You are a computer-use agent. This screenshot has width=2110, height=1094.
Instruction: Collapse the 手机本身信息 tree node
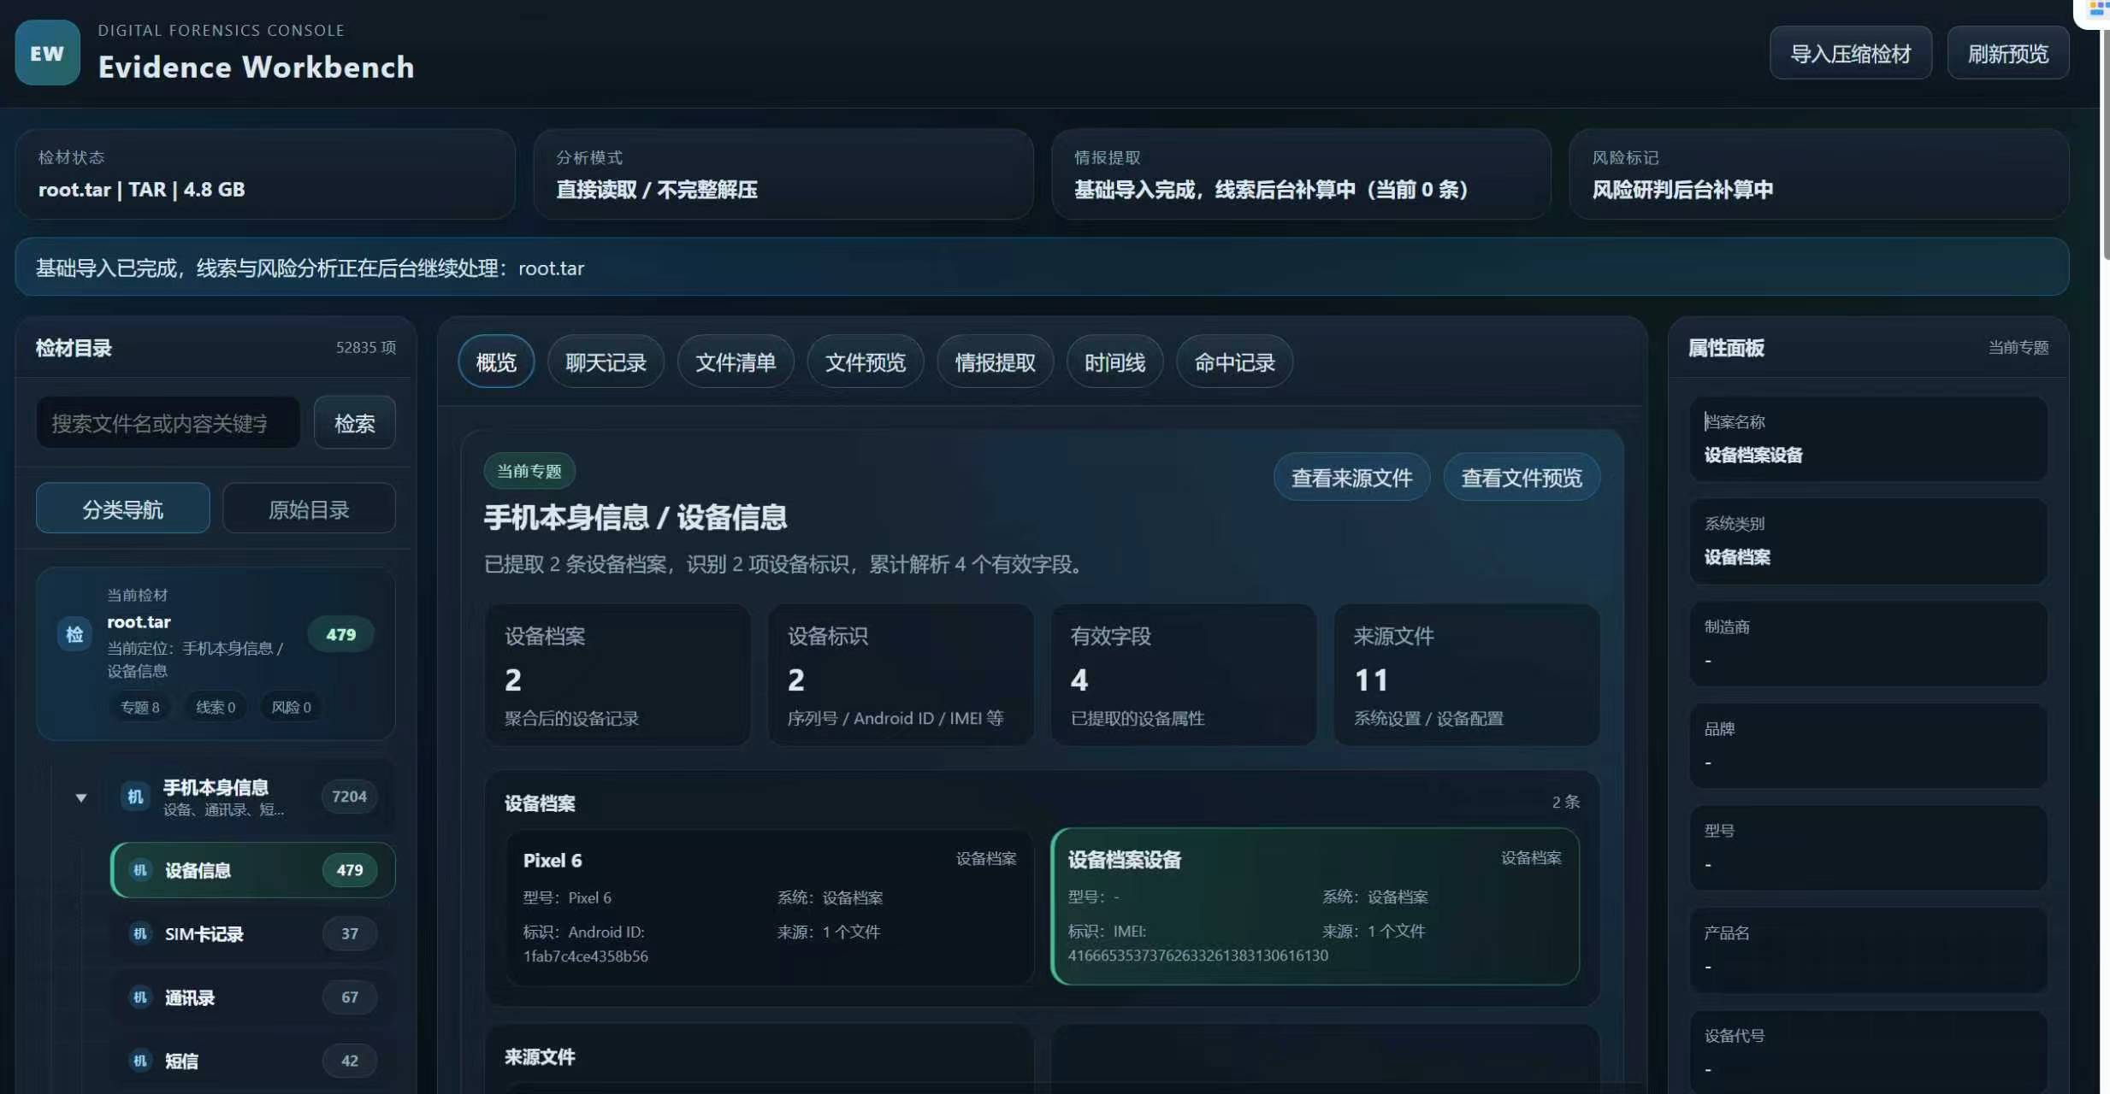coord(81,797)
